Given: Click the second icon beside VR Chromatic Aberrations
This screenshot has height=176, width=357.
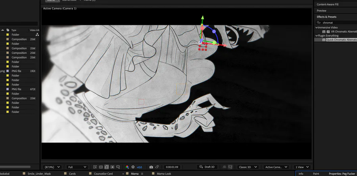Looking at the screenshot, I should 328,32.
